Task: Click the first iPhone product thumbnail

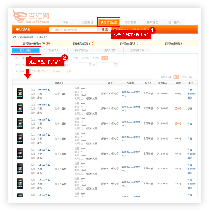Action: 20,93
